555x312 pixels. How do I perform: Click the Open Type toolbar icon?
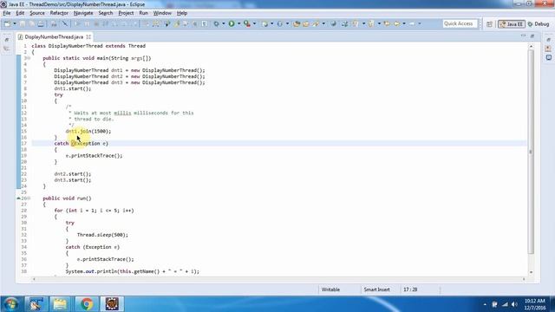297,23
